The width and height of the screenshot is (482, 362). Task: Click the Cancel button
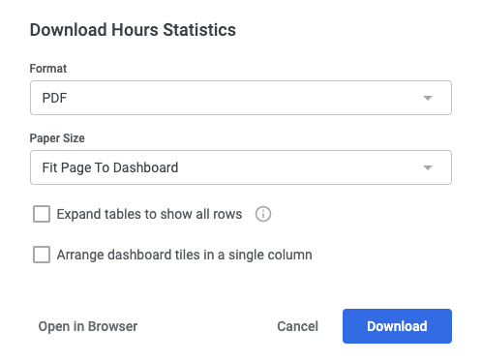click(297, 326)
